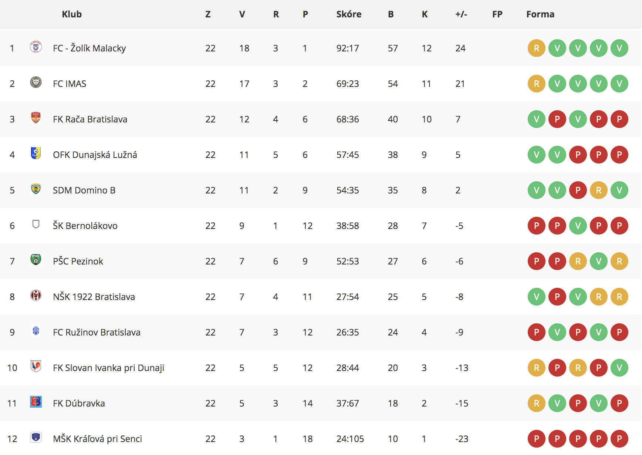
Task: Open MŠK Kráľová pri Senci team link
Action: pos(97,439)
